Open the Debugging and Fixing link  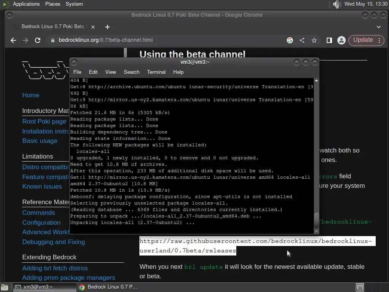click(x=54, y=242)
